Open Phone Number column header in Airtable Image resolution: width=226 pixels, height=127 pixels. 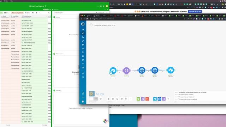pyautogui.click(x=34, y=16)
